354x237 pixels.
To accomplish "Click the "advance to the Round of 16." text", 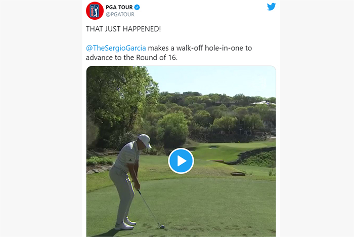I will 131,58.
